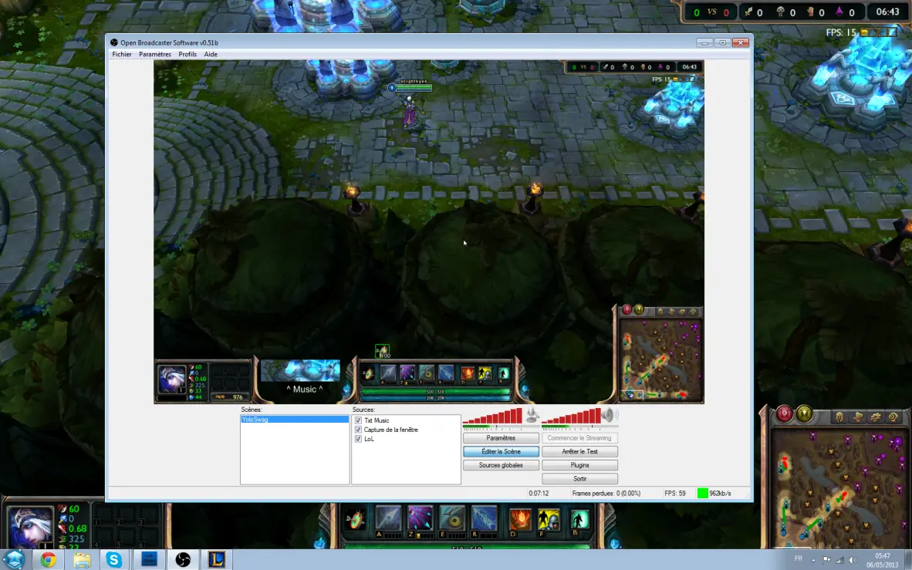
Task: Open Windows Explorer from the taskbar
Action: pyautogui.click(x=82, y=559)
